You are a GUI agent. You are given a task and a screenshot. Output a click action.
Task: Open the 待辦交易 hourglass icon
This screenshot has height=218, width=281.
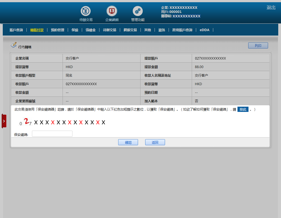tap(86, 11)
